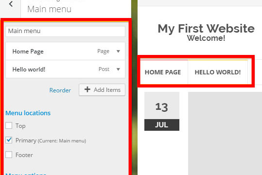Click the JUL month label
This screenshot has width=262, height=175.
[161, 125]
